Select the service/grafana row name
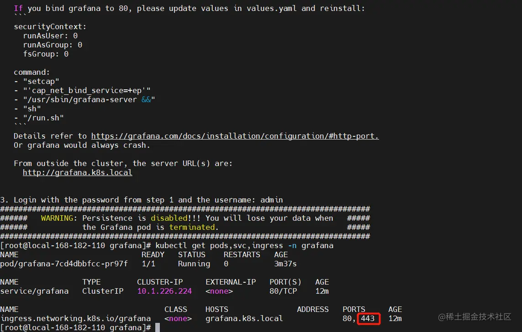The image size is (522, 332). 34,291
